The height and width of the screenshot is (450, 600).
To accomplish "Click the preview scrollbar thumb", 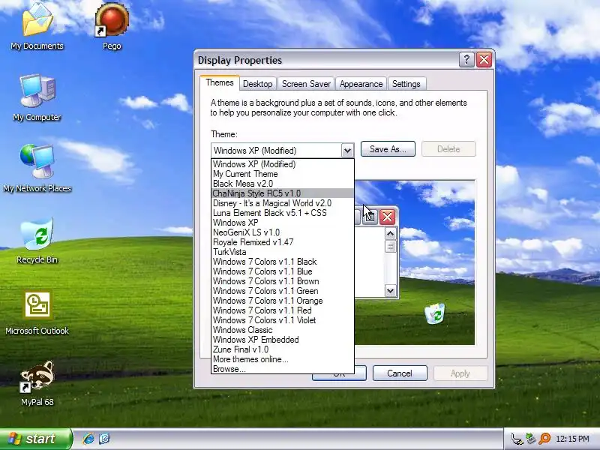I will 390,247.
